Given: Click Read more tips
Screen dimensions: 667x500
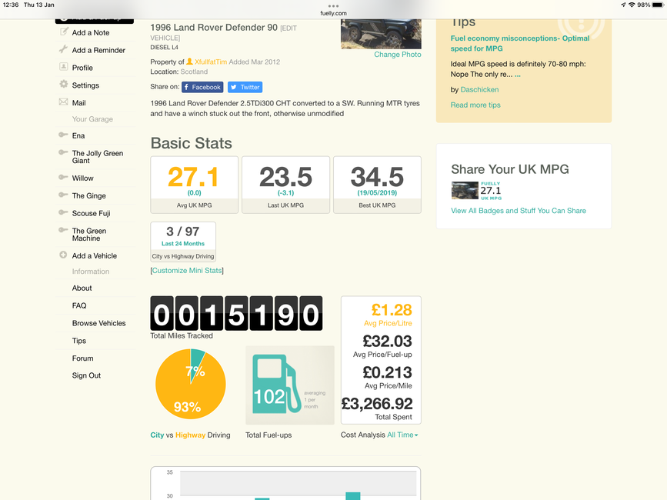Looking at the screenshot, I should [475, 105].
